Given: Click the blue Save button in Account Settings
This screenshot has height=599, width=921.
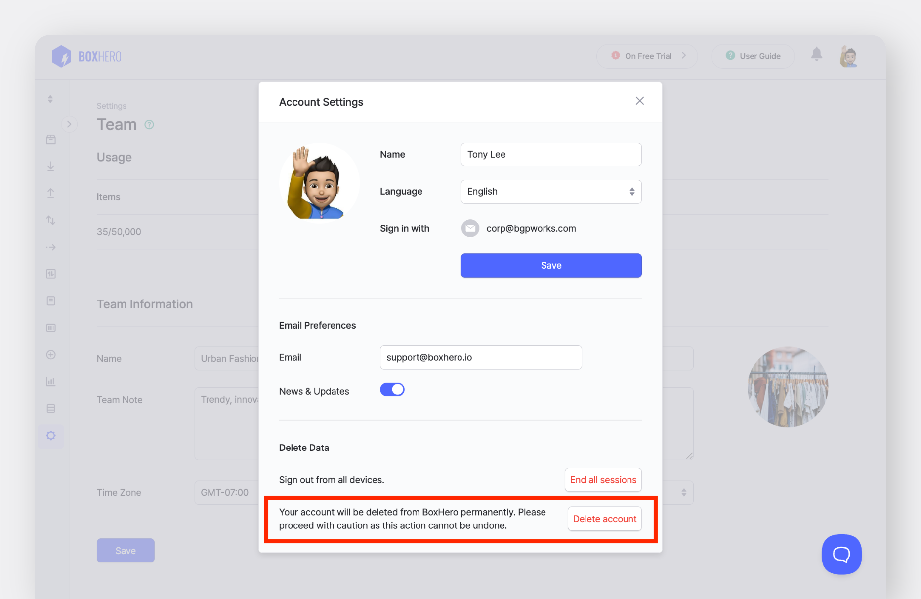Looking at the screenshot, I should 551,265.
